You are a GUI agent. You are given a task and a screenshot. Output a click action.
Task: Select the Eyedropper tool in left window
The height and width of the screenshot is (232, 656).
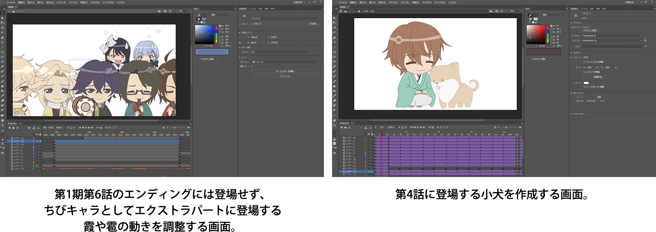2,95
